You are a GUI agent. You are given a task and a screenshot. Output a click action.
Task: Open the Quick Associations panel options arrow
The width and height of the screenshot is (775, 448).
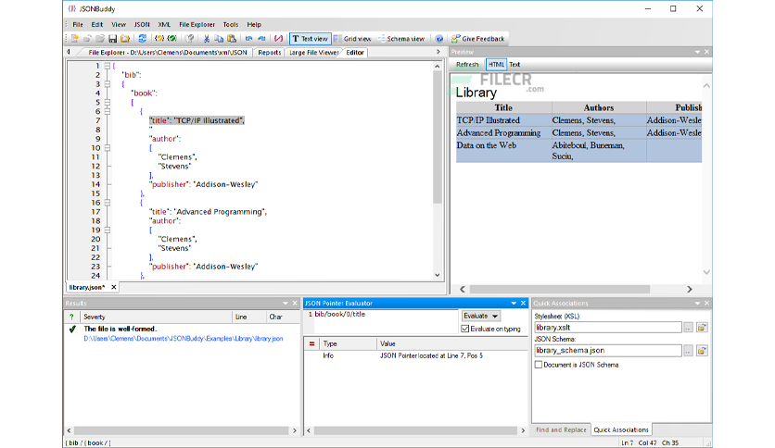pos(697,303)
